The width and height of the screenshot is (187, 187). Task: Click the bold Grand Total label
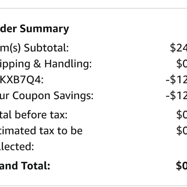tap(25, 166)
